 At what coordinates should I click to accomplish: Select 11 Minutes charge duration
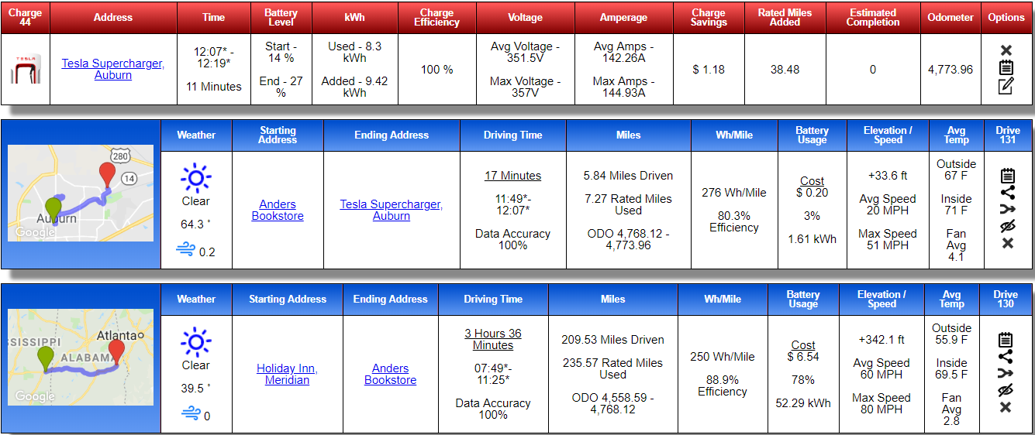(x=213, y=87)
